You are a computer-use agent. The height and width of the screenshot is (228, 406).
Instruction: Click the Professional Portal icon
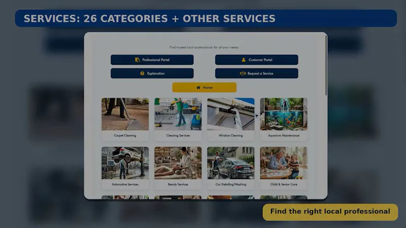click(x=138, y=60)
